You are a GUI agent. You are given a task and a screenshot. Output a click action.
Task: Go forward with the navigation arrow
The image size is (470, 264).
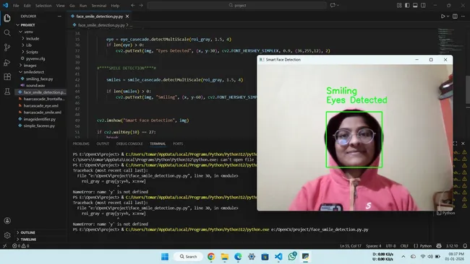coord(141,5)
